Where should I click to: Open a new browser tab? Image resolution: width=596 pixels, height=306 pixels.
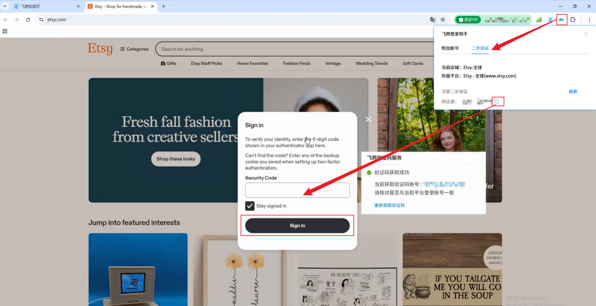pyautogui.click(x=164, y=6)
